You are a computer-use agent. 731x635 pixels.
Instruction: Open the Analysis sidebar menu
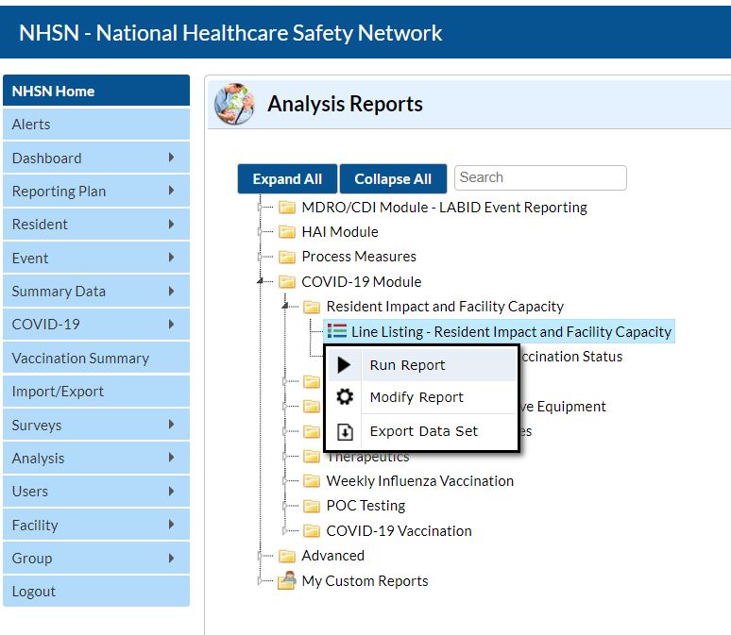96,458
